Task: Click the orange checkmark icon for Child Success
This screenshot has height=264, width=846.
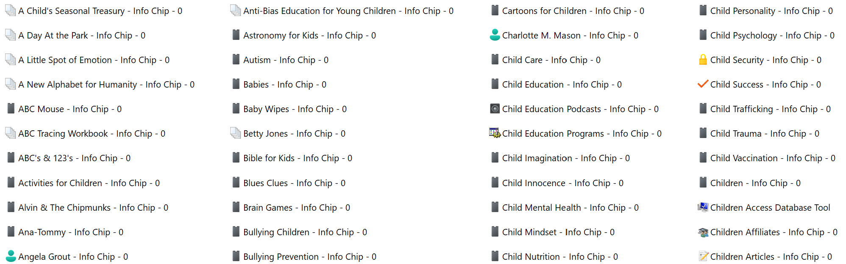Action: click(703, 84)
